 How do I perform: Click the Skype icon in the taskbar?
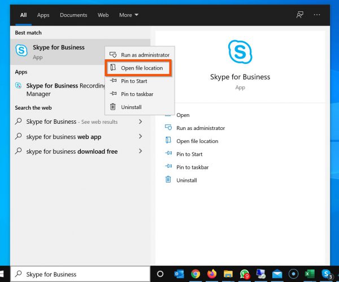click(x=327, y=274)
